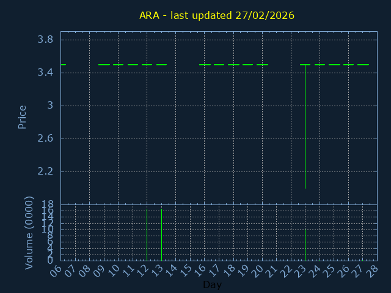Click the green price dash at day 09
The image size is (391, 293).
click(x=104, y=64)
